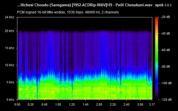Click the -40 dB scale label
The width and height of the screenshot is (178, 111).
click(165, 33)
